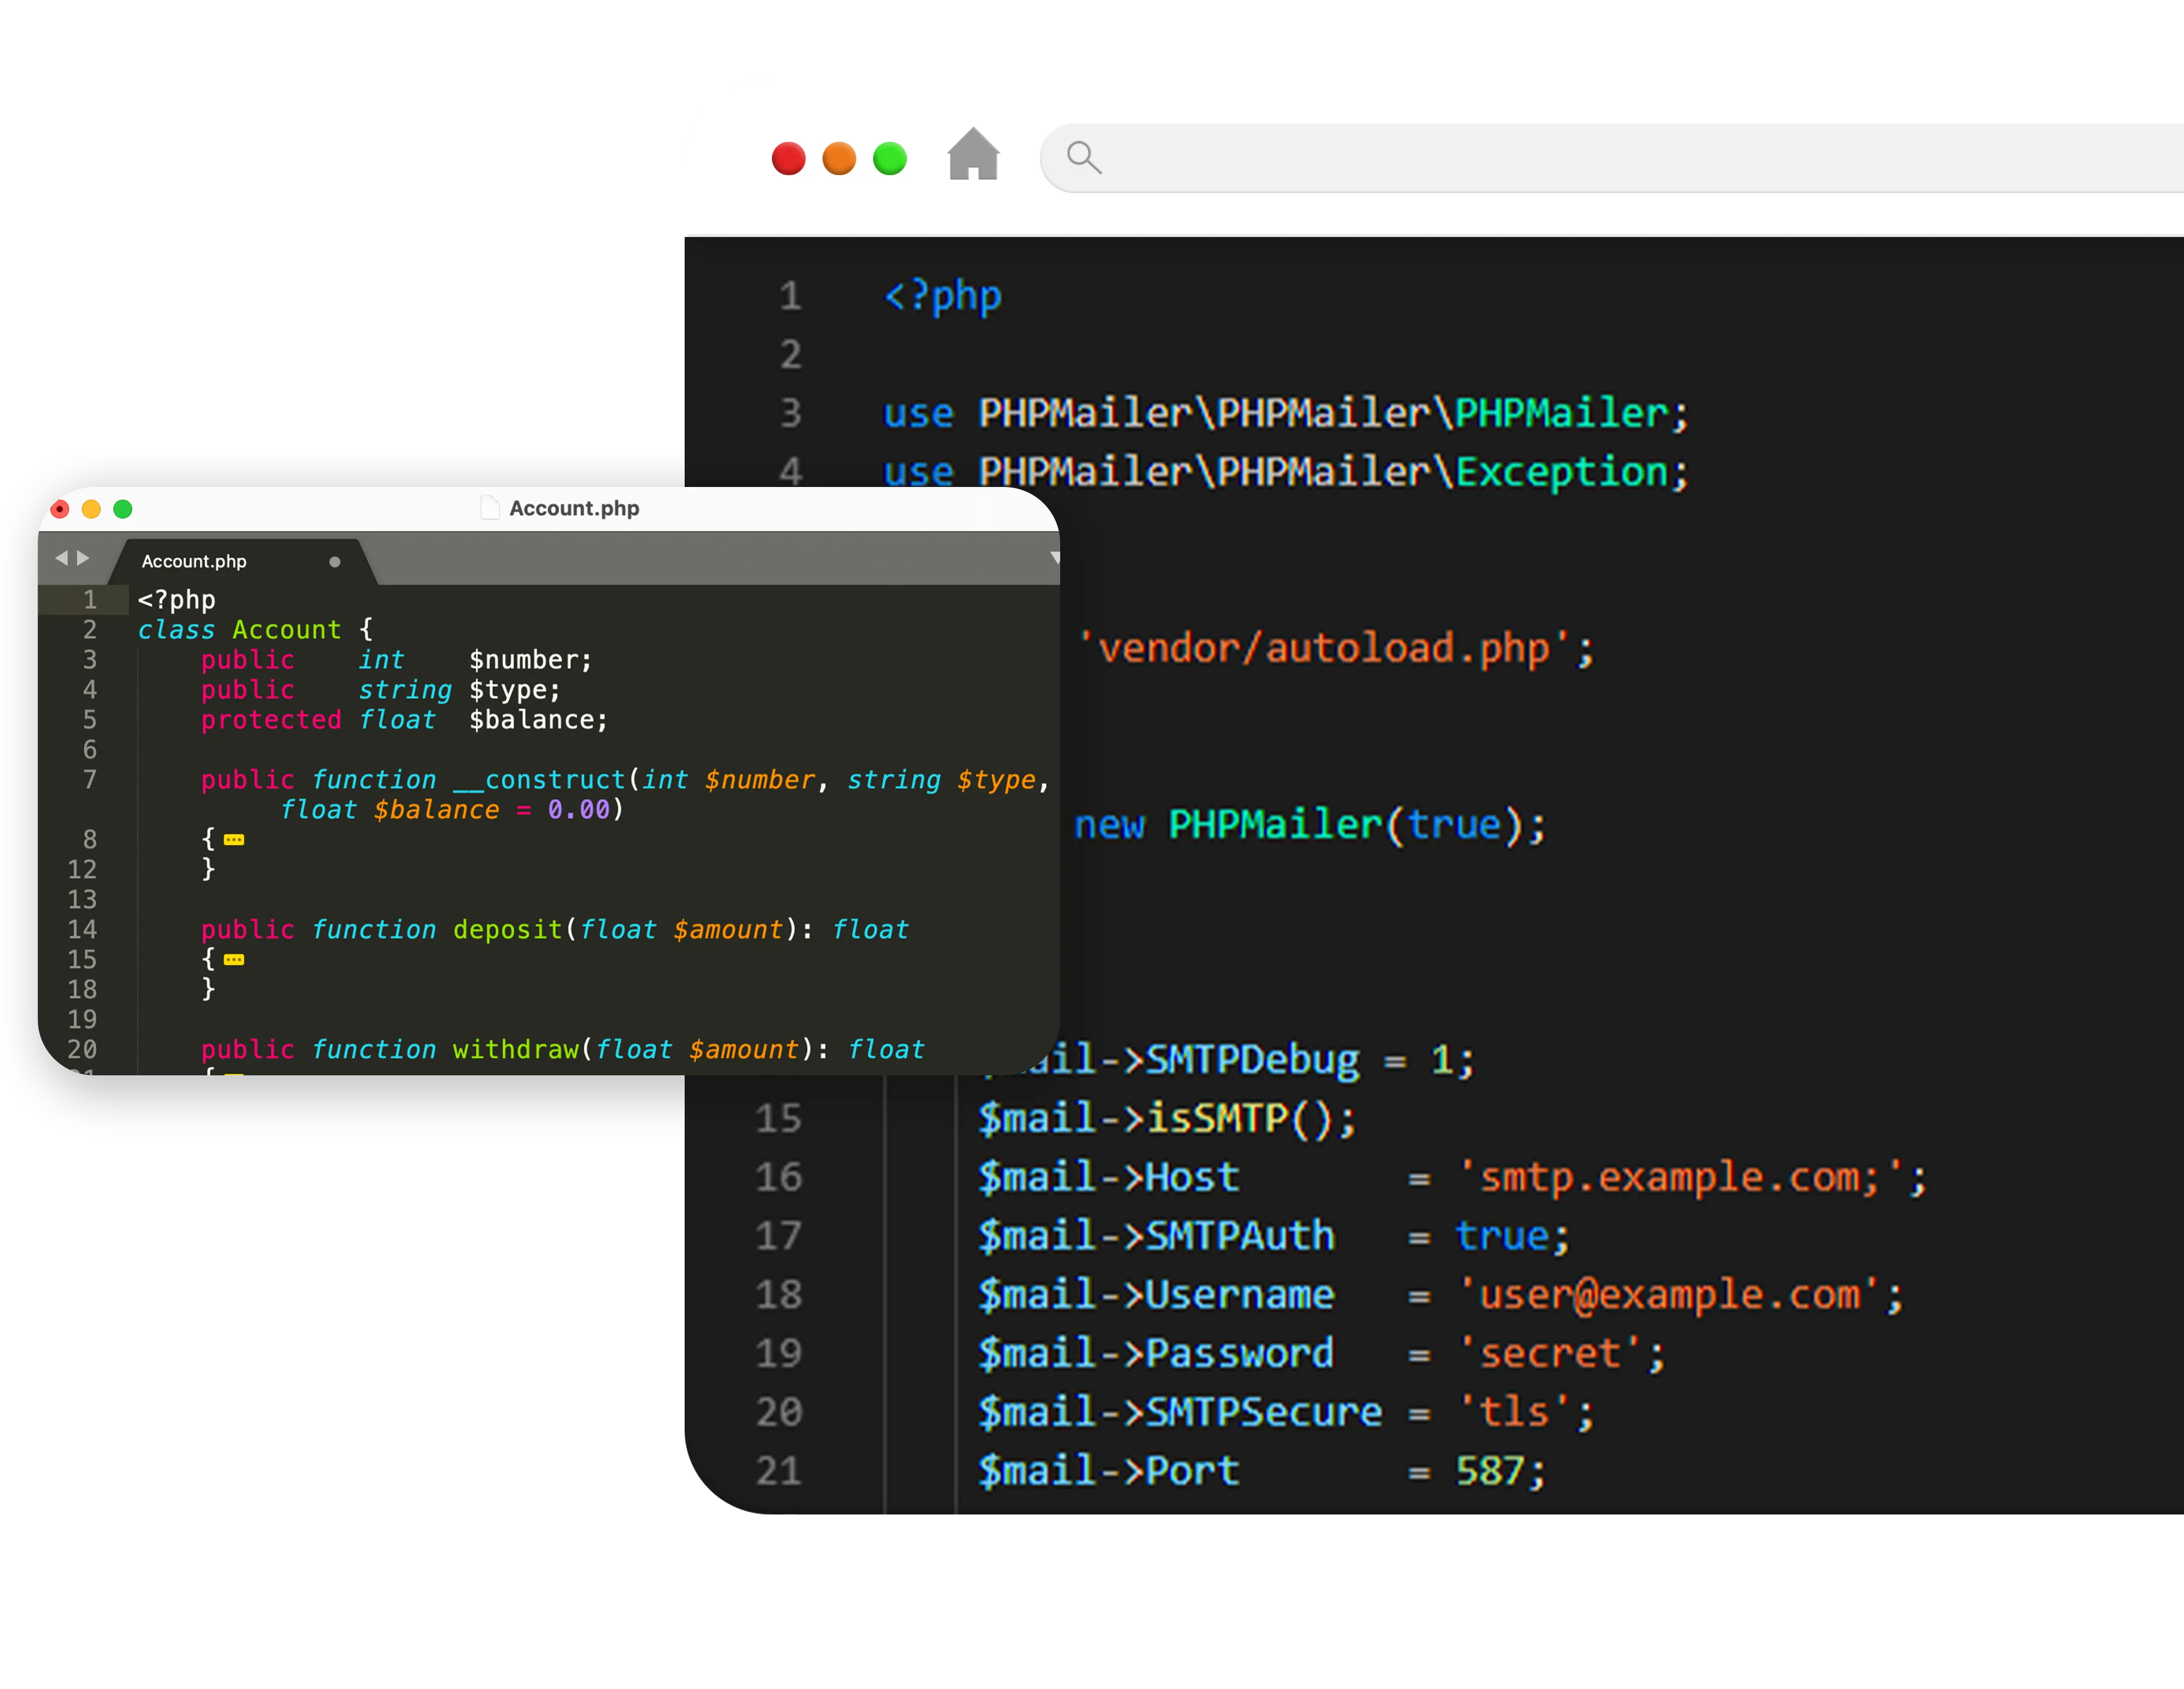2184x1689 pixels.
Task: Click unsaved-changes dot on Account.php tab
Action: pos(335,562)
